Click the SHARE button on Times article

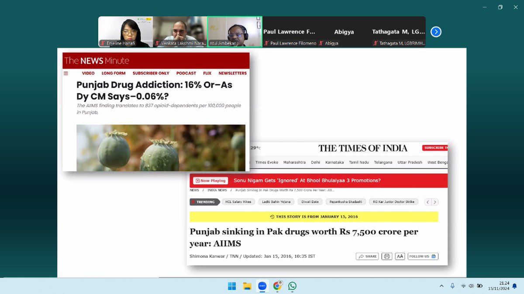(x=367, y=256)
